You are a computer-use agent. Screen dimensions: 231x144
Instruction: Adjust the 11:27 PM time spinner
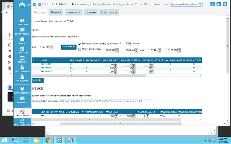tap(51, 47)
